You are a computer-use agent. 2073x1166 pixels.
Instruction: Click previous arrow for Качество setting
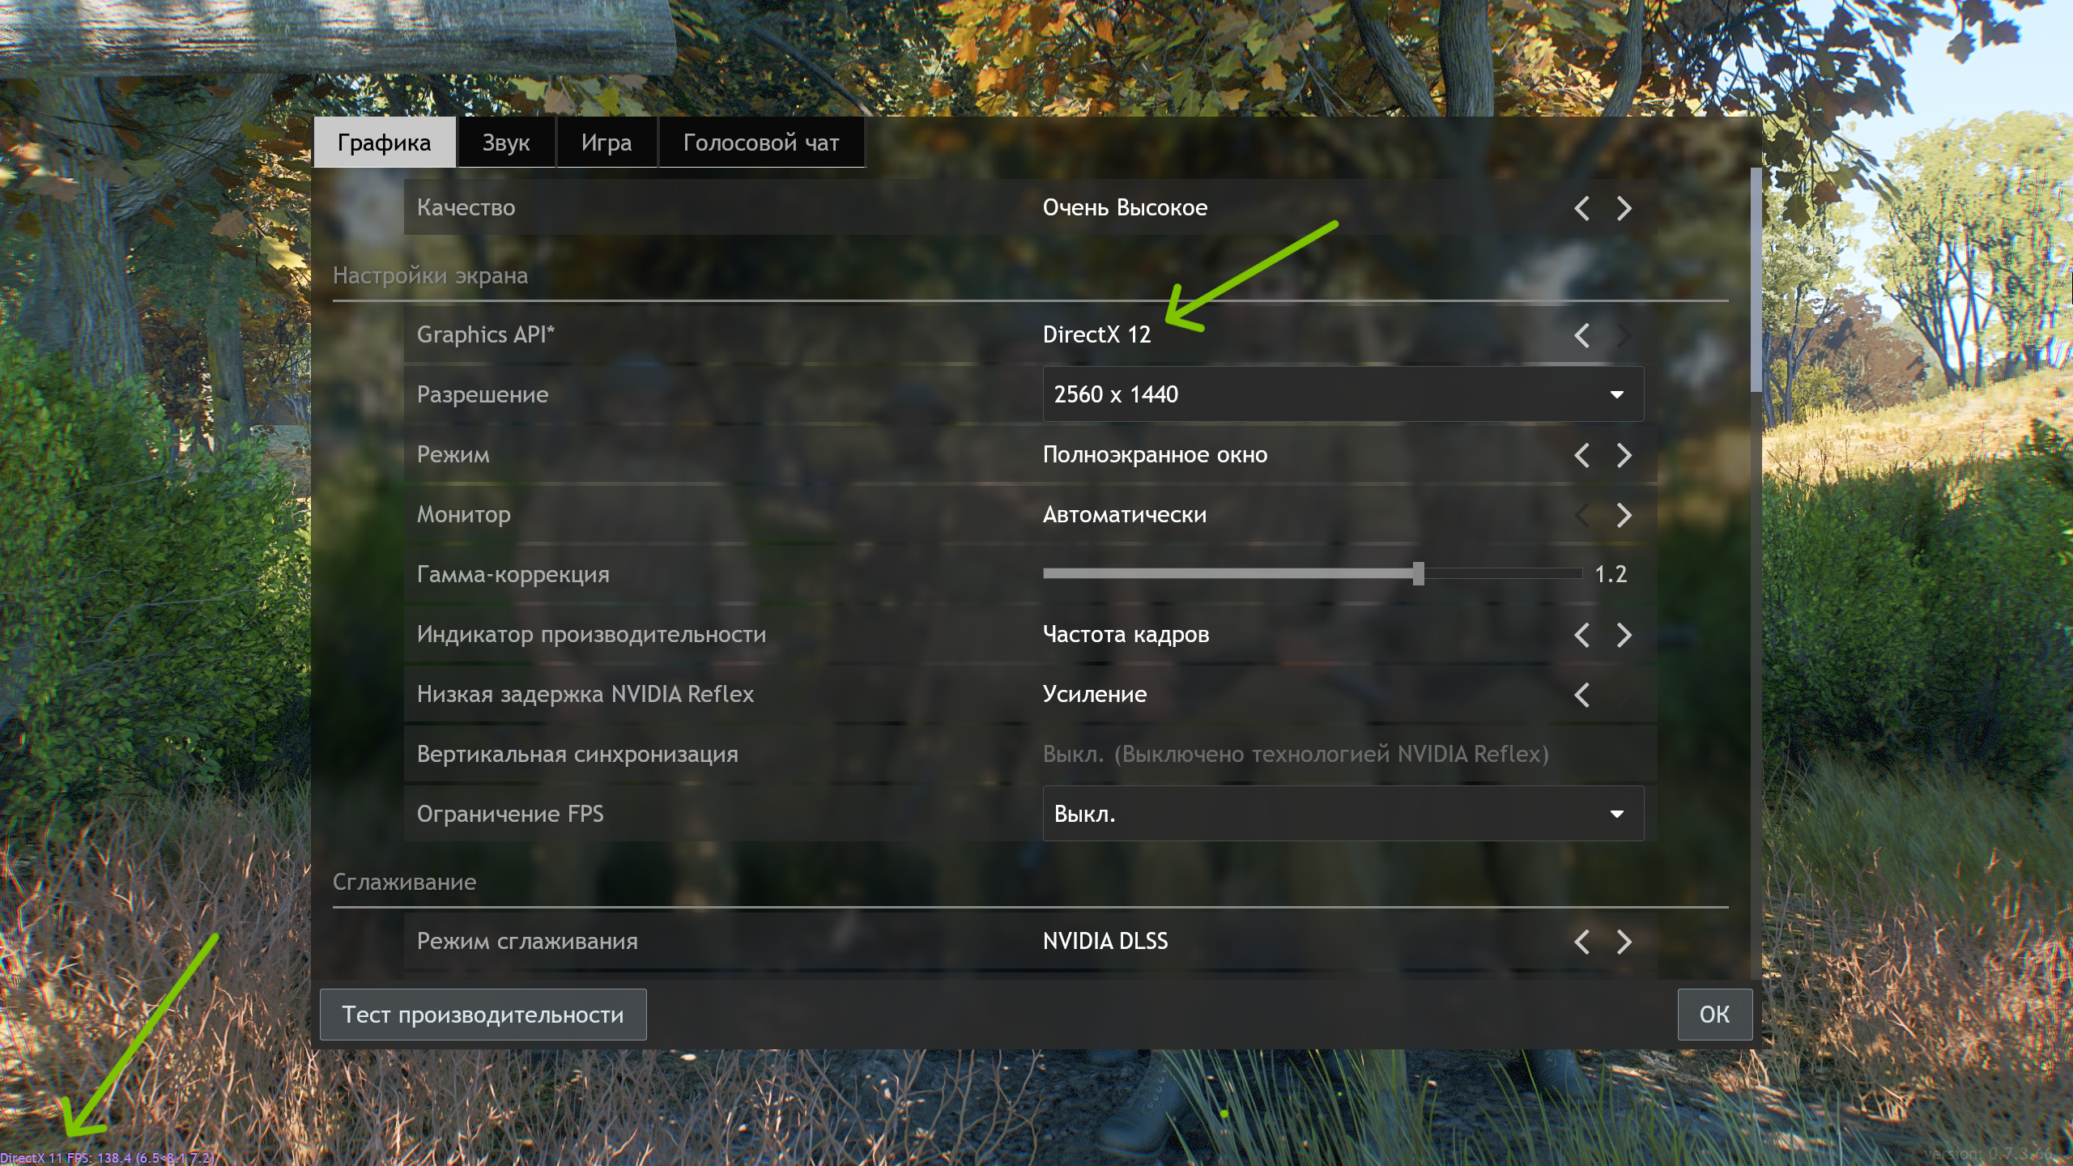click(x=1581, y=208)
